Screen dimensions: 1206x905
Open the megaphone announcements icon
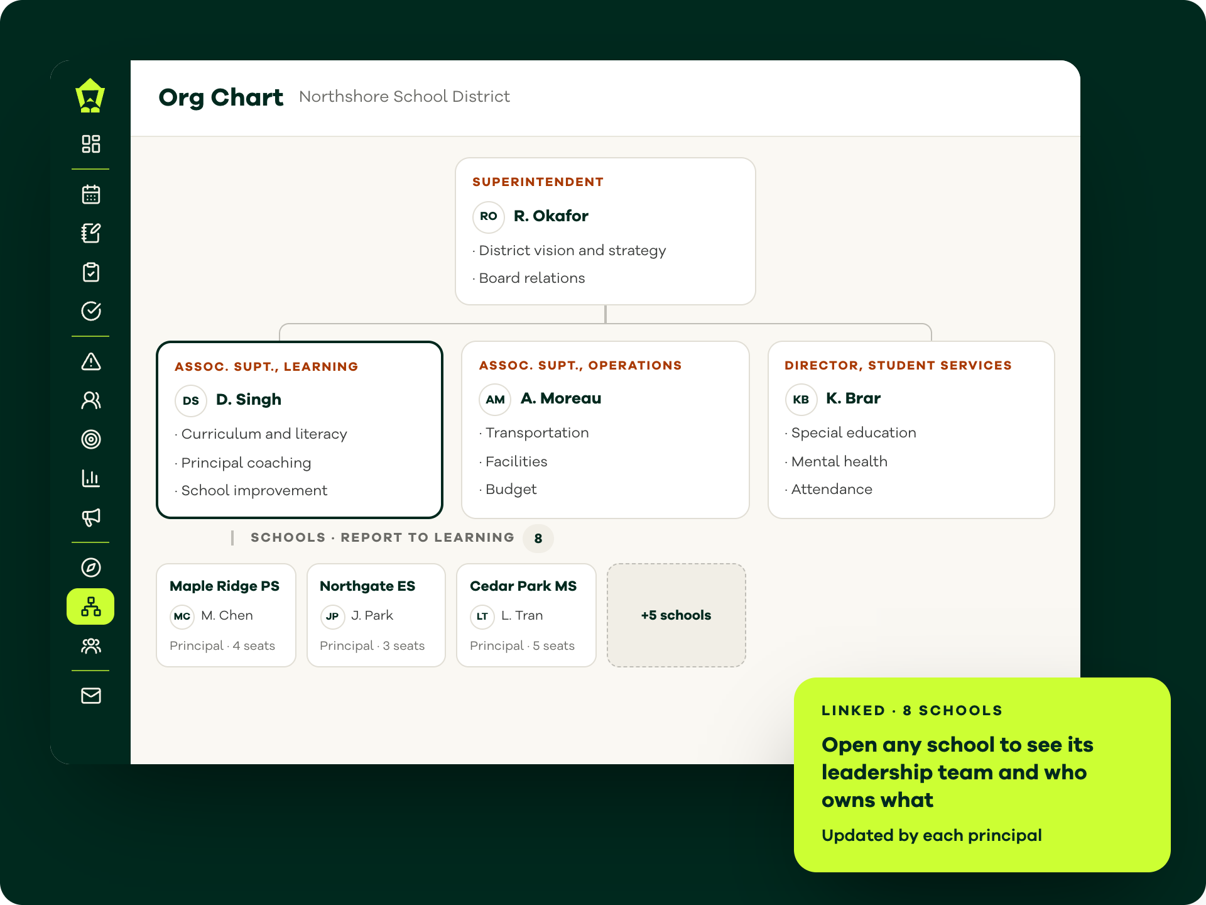(x=91, y=517)
